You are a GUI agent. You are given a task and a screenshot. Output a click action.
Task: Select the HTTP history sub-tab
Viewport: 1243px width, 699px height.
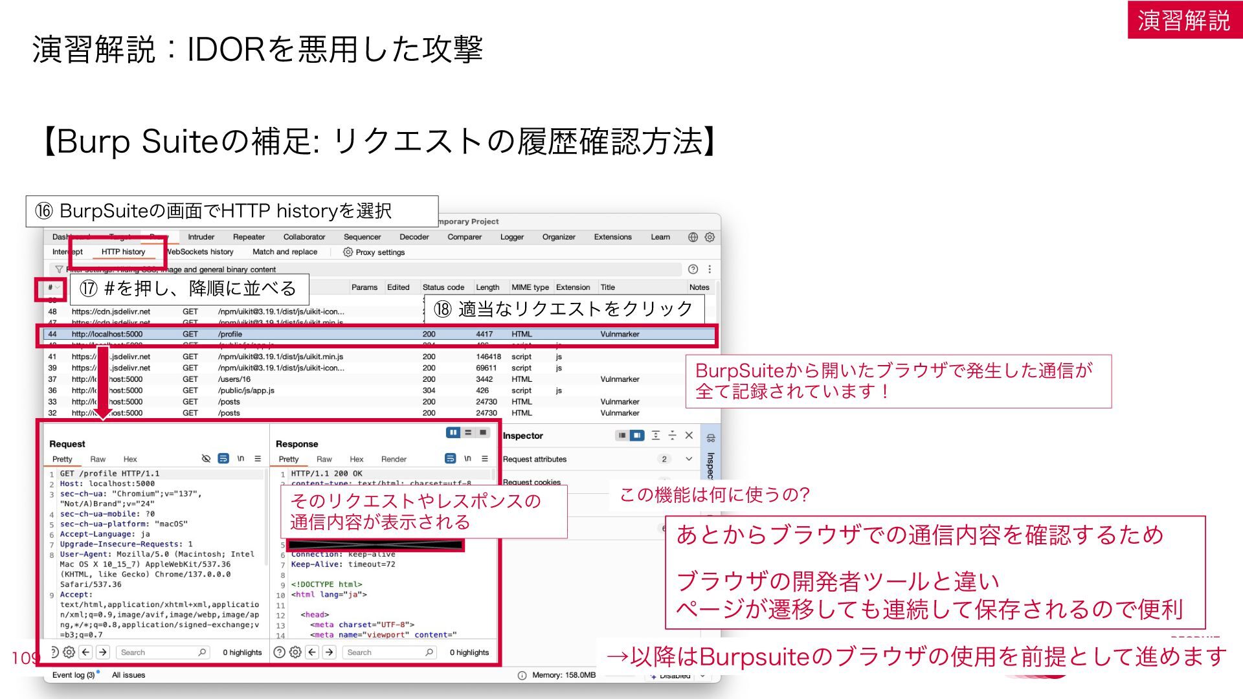(x=124, y=252)
